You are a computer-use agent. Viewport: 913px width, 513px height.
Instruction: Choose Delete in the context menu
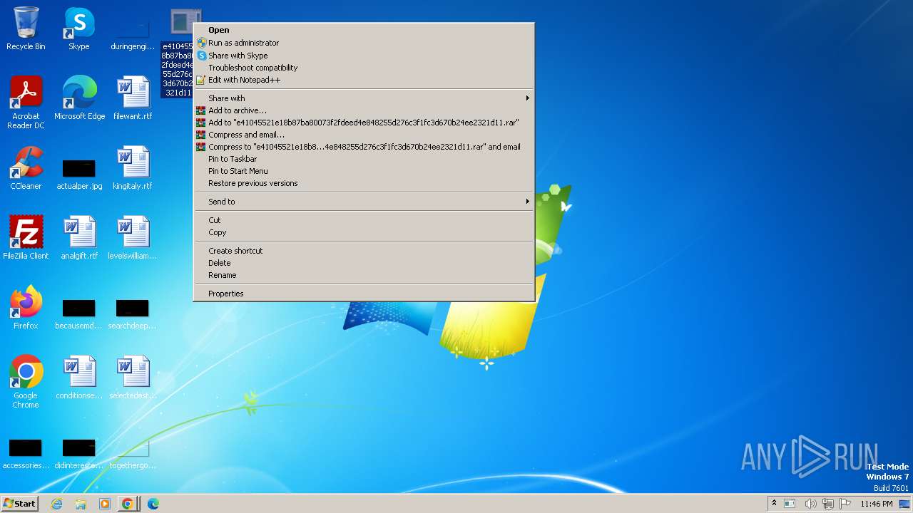[364, 263]
